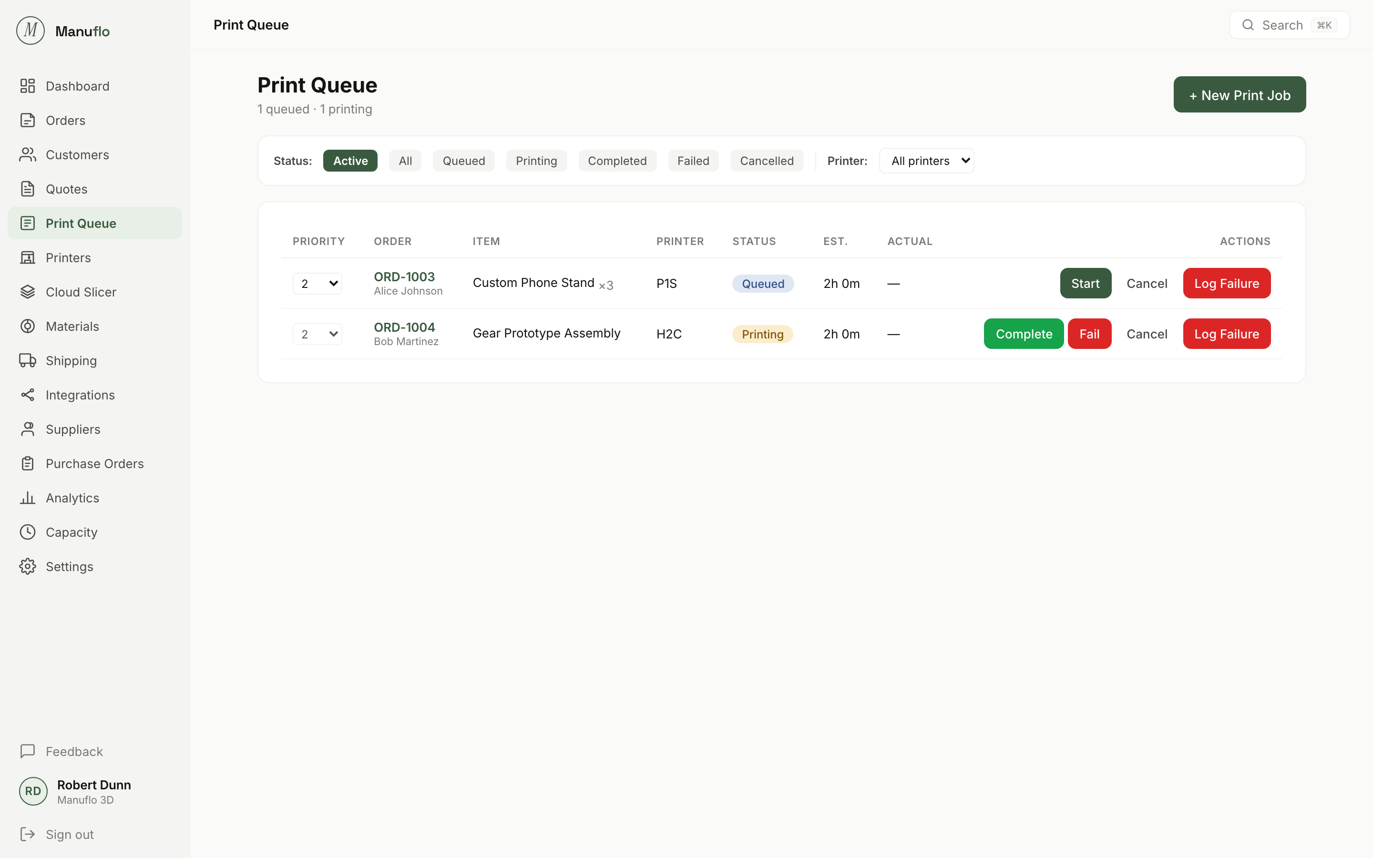
Task: Click the Settings gear icon
Action: point(27,566)
